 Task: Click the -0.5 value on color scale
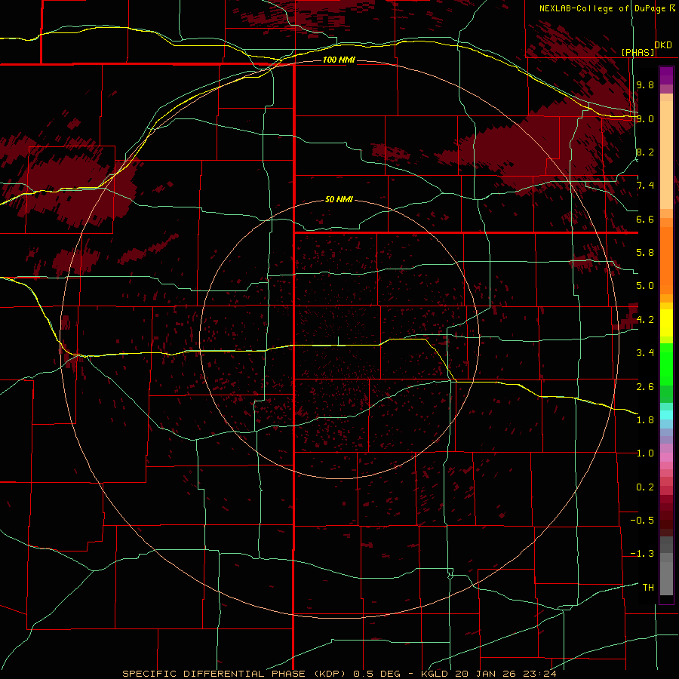pyautogui.click(x=642, y=521)
